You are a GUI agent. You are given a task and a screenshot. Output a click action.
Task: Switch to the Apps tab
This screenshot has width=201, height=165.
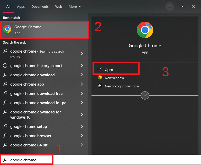[x=21, y=6]
